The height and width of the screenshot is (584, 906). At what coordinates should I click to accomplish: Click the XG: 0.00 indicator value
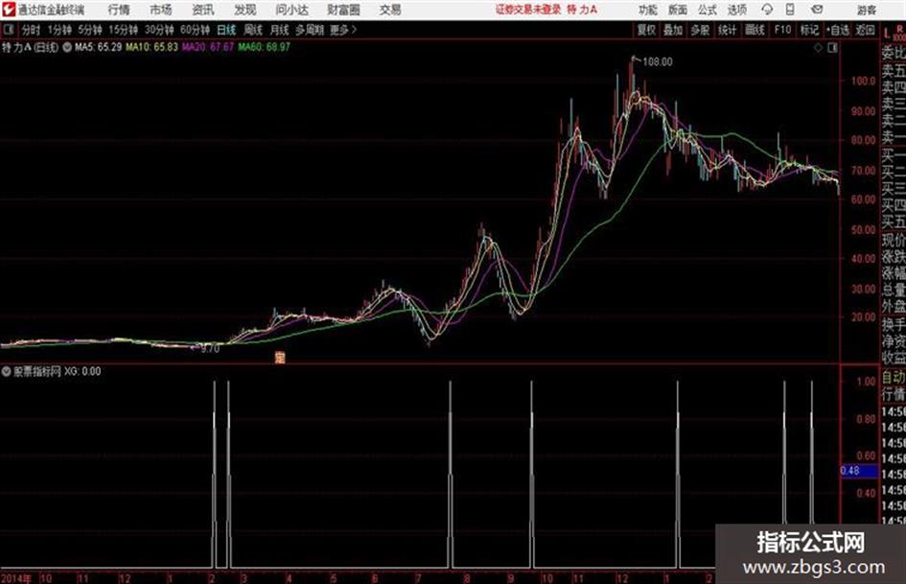(x=82, y=371)
